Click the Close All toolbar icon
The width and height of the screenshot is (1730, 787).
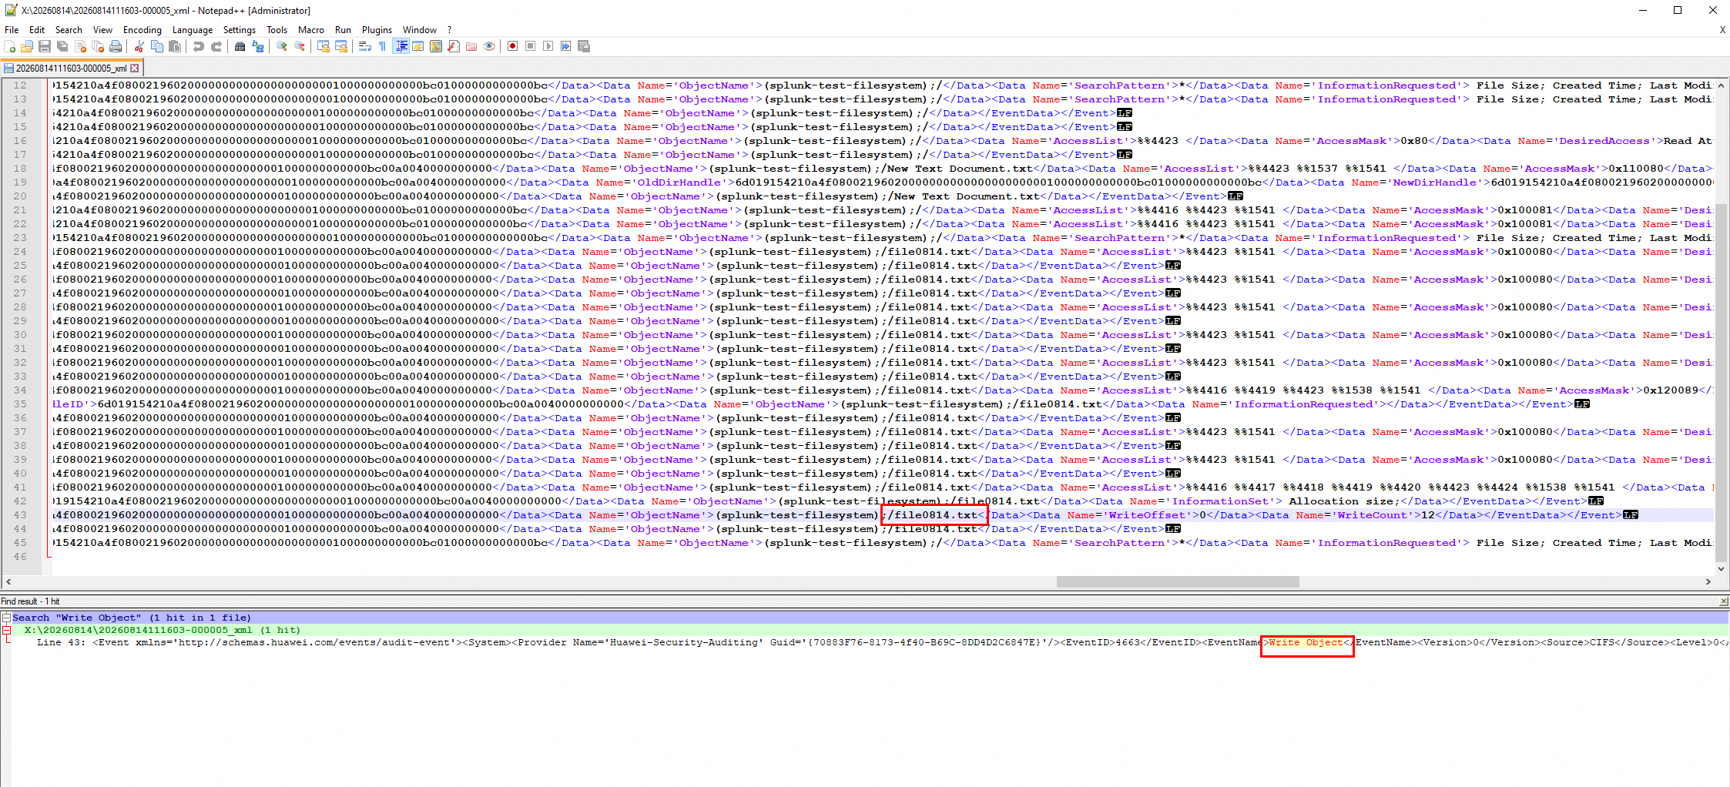[98, 46]
